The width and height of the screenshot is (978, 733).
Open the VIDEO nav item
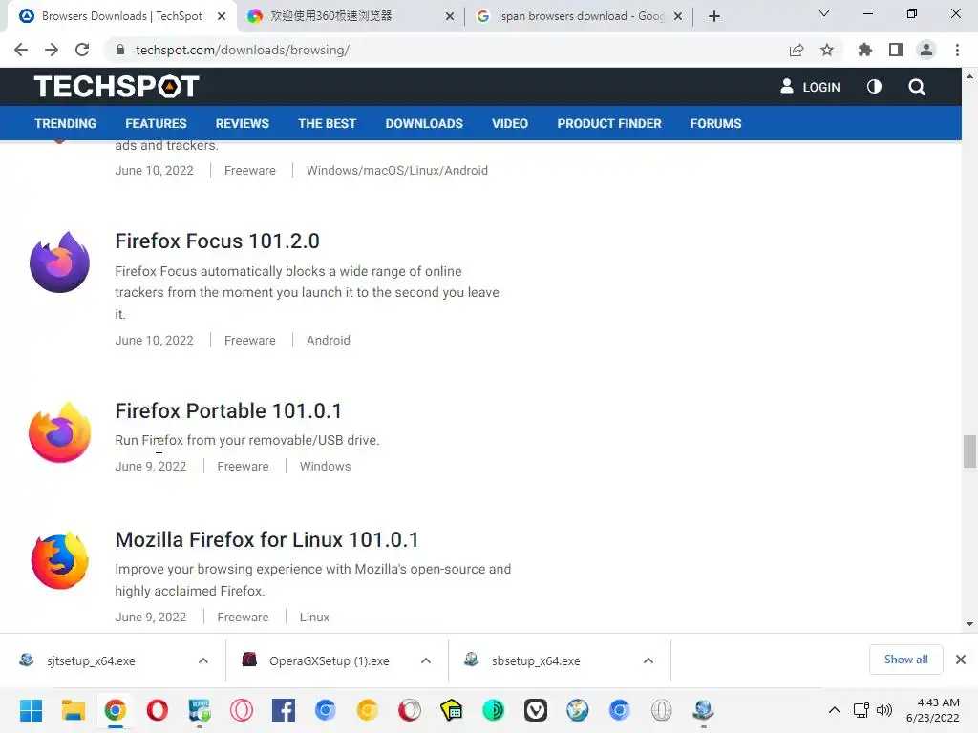510,123
